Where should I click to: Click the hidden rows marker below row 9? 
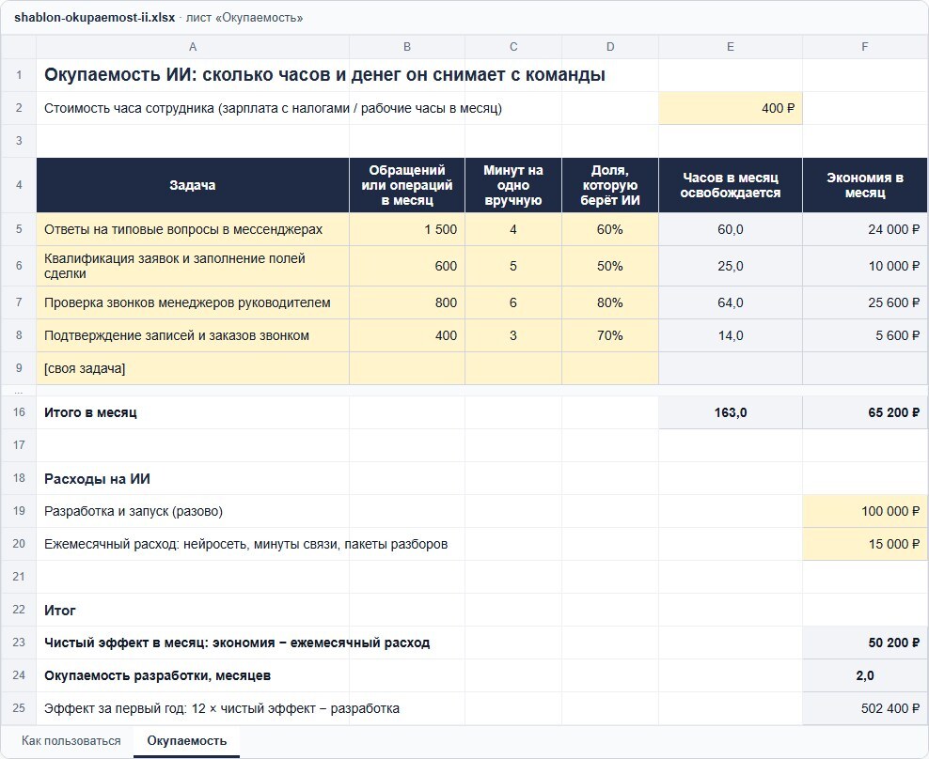click(19, 391)
